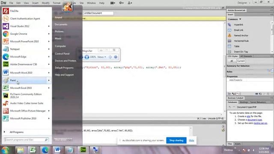Image resolution: width=274 pixels, height=154 pixels.
Task: Open Computer from Start menu
Action: click(x=60, y=46)
